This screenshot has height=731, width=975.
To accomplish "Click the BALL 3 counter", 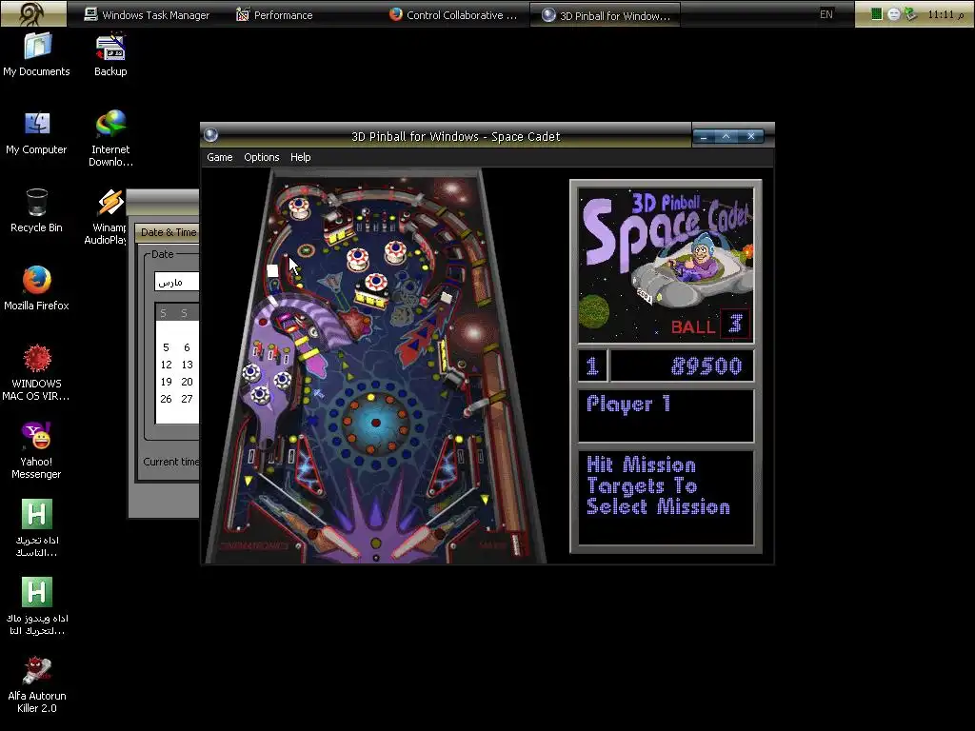I will click(710, 325).
